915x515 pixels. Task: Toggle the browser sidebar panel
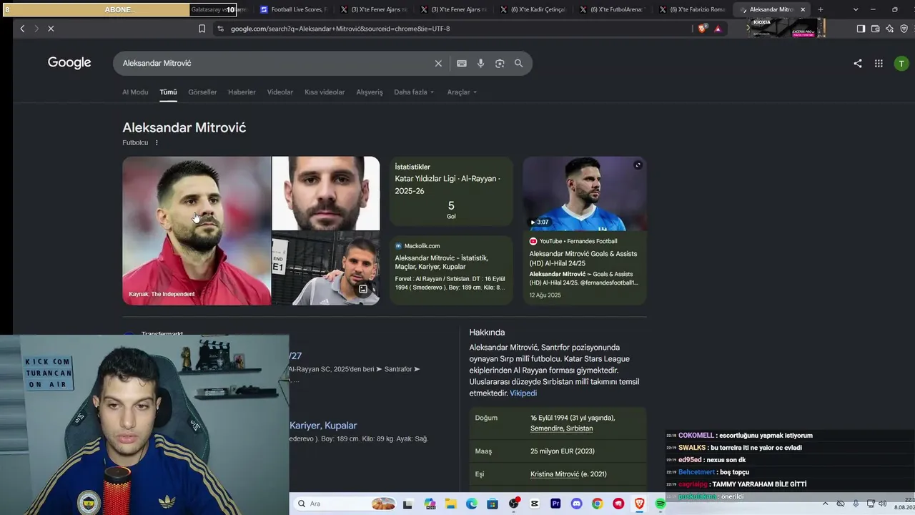pos(861,29)
